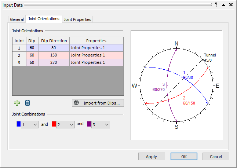Click the Tunnel 45/0 label on stereonet
The width and height of the screenshot is (237, 168).
click(x=210, y=58)
